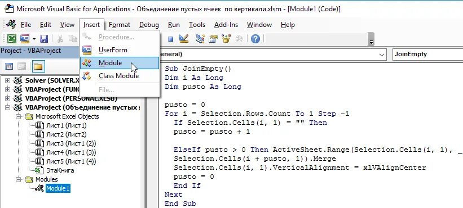
Task: Click the Modules folder icon in tree
Action: (x=29, y=179)
